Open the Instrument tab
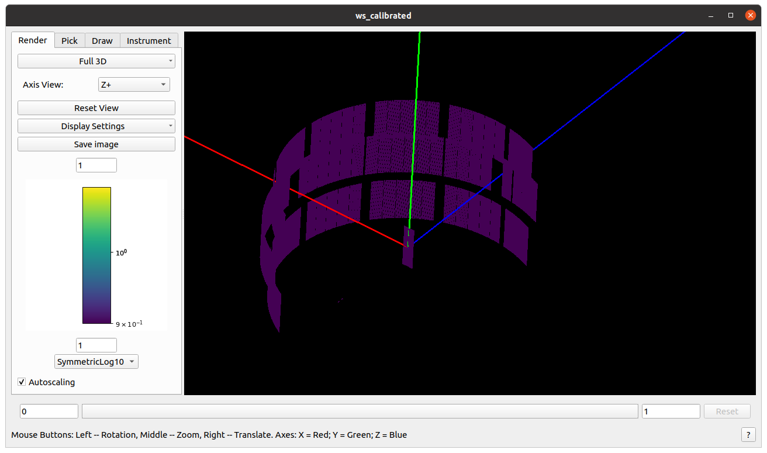This screenshot has height=453, width=767. tap(148, 40)
